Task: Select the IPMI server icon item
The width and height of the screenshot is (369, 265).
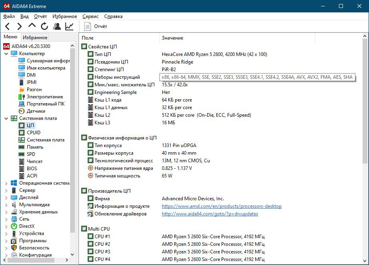Action: coord(21,82)
